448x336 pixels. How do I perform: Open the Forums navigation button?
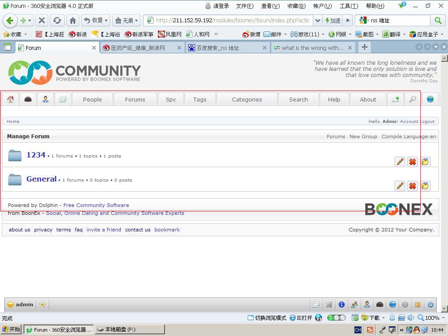coord(135,99)
